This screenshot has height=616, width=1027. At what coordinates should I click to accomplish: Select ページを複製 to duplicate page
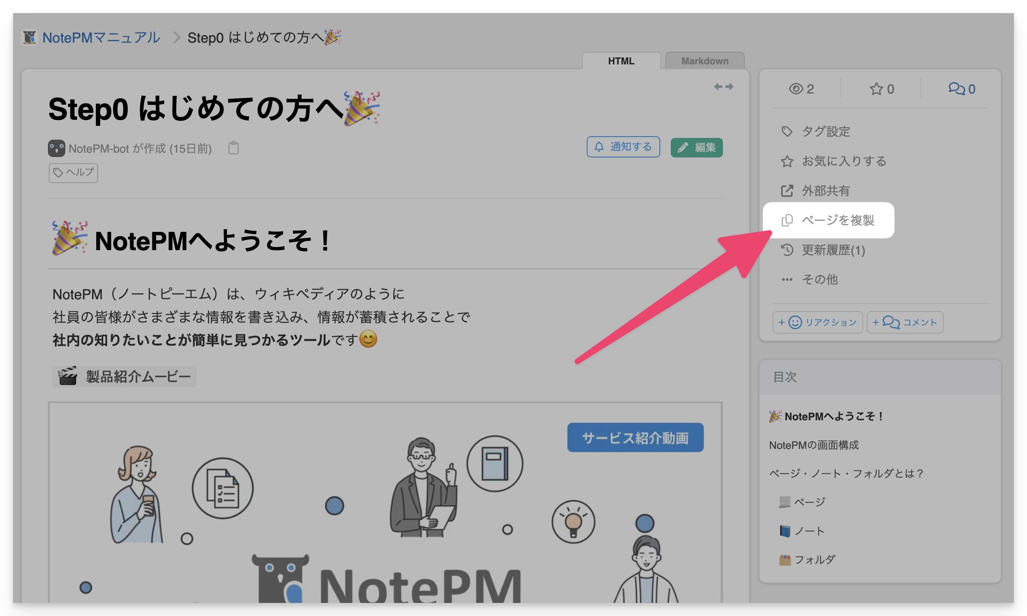(x=828, y=220)
